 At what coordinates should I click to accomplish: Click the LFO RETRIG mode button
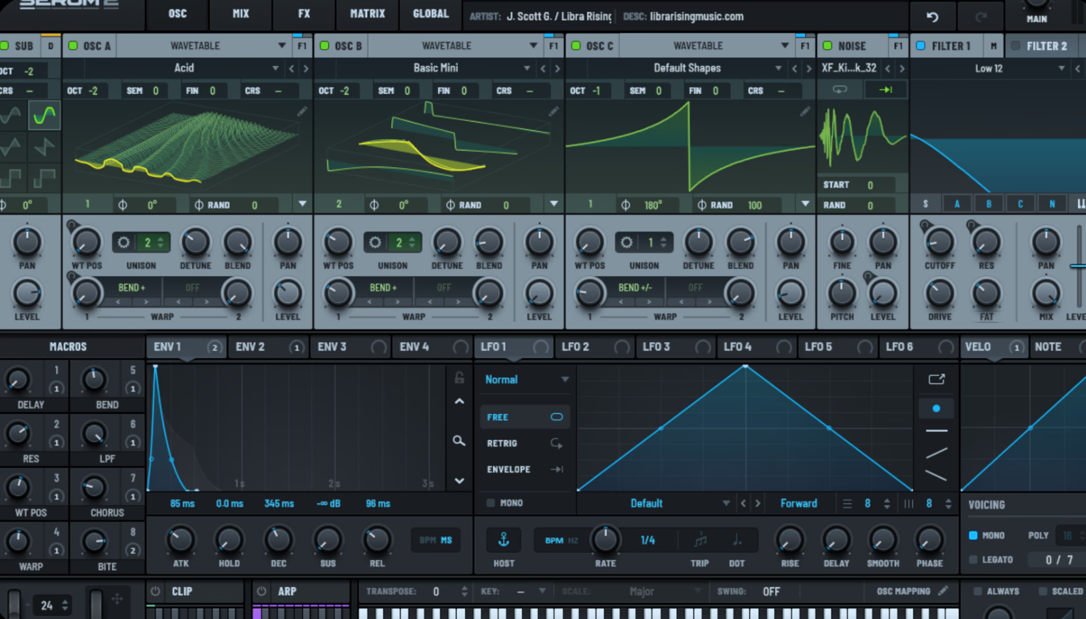point(524,443)
